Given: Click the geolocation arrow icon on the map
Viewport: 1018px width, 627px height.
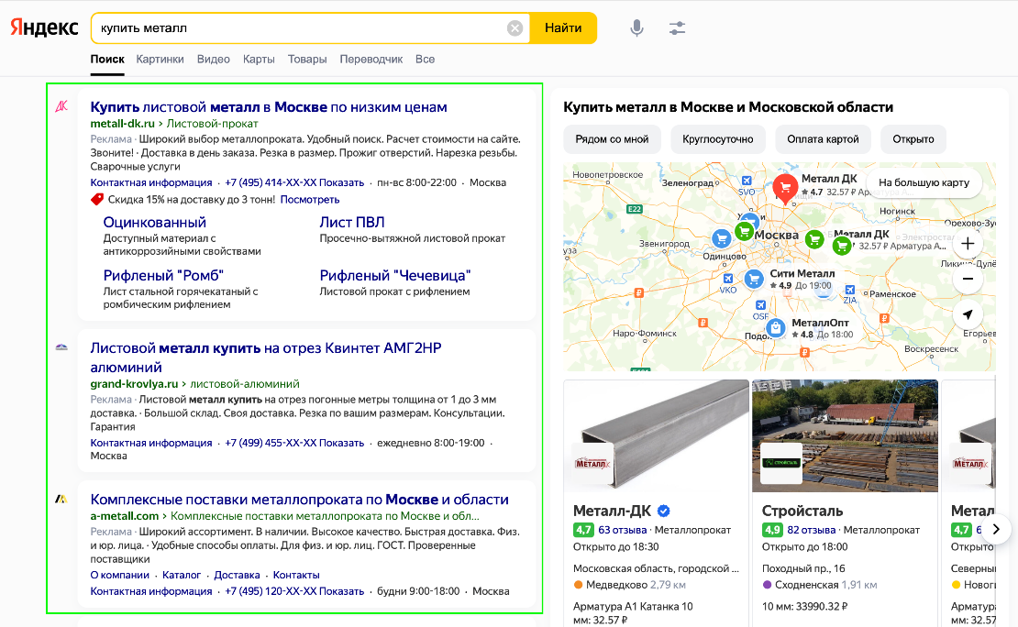Looking at the screenshot, I should tap(968, 315).
